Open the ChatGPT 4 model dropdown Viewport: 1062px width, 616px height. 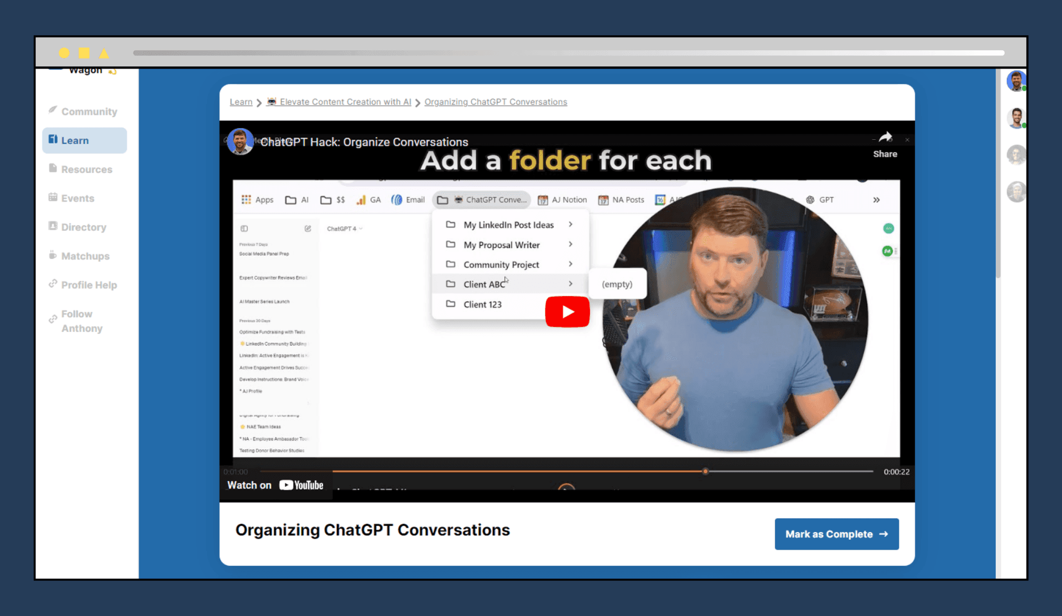tap(343, 228)
